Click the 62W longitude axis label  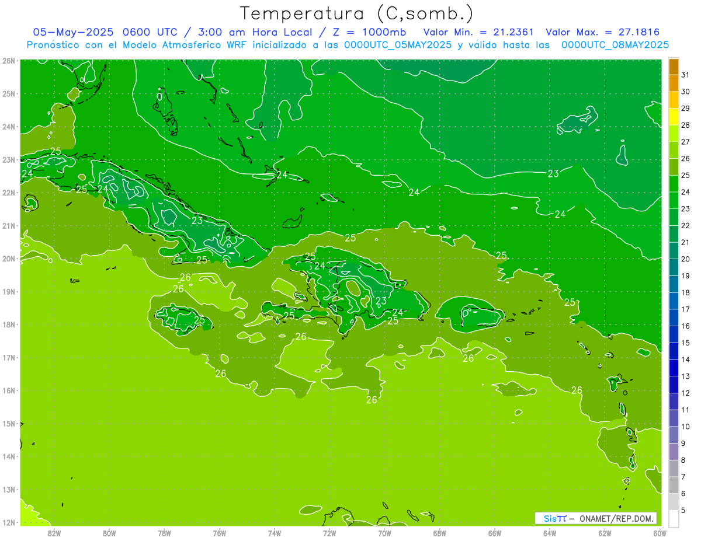click(x=605, y=533)
